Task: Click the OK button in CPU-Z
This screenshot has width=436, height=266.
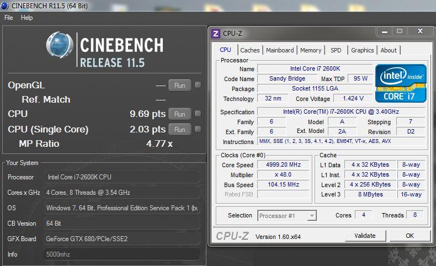Action: (410, 236)
